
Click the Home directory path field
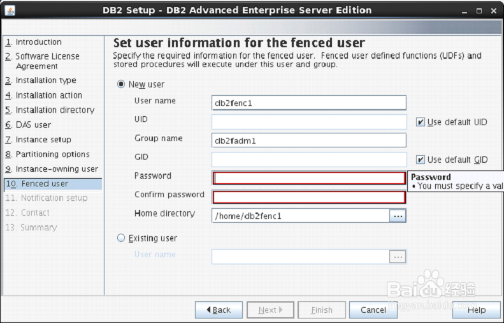301,216
